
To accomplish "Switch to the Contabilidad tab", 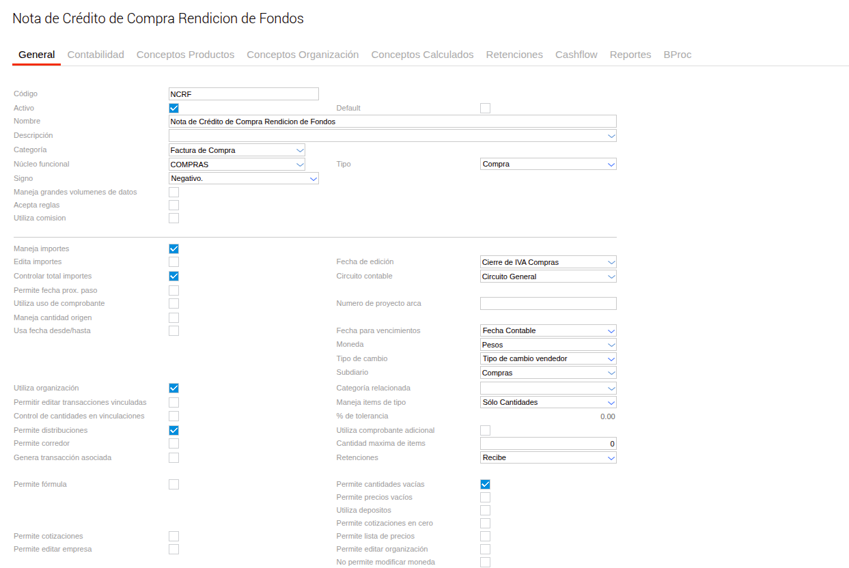I will coord(96,55).
